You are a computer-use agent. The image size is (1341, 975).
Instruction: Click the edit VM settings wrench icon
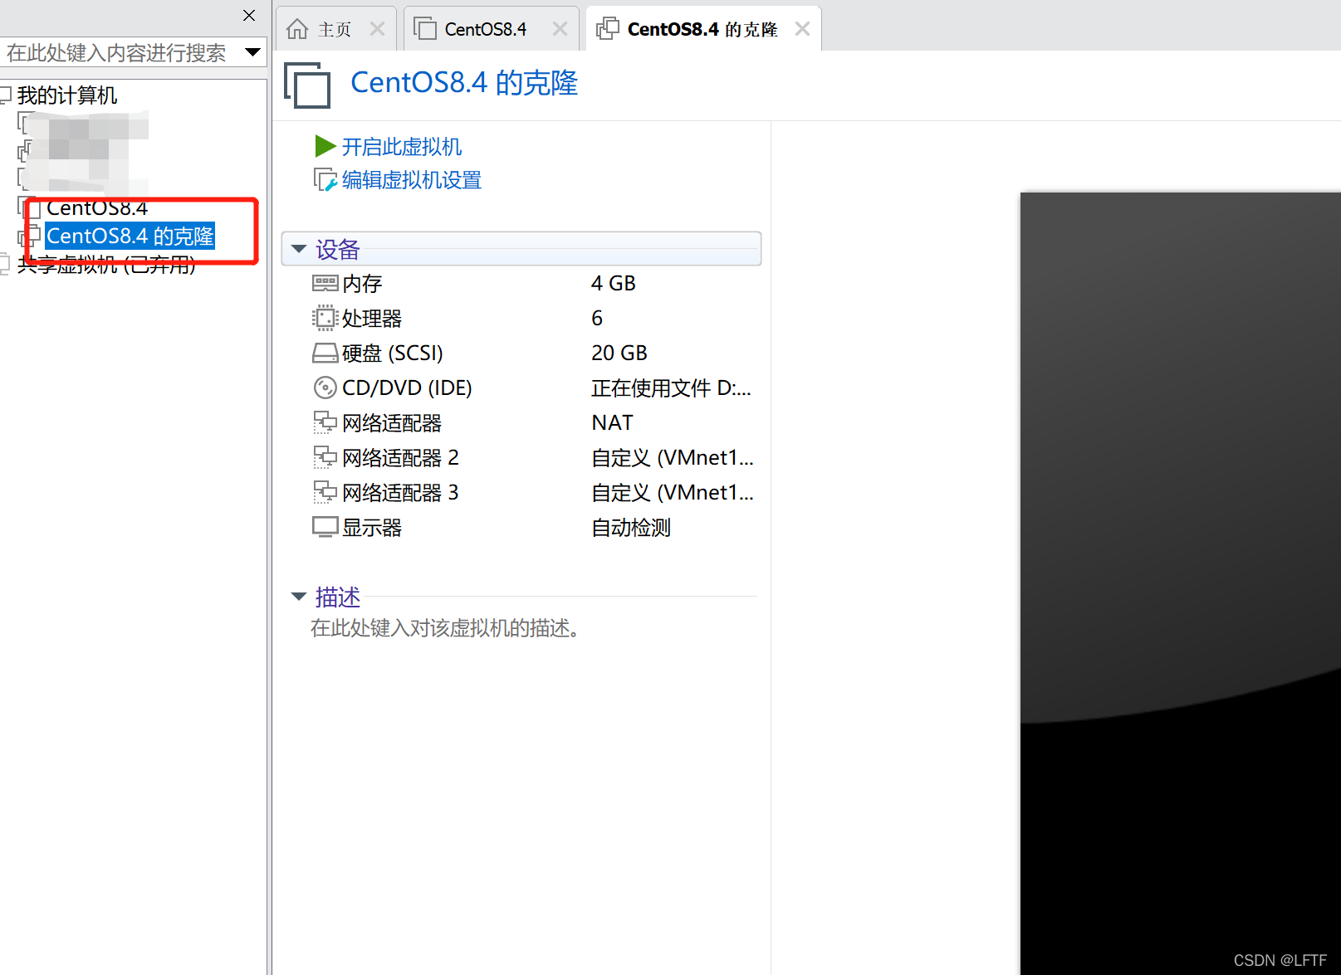tap(325, 180)
